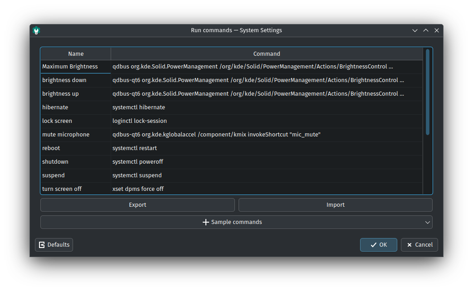
Task: Click the systemctl restart command cell
Action: 267,148
